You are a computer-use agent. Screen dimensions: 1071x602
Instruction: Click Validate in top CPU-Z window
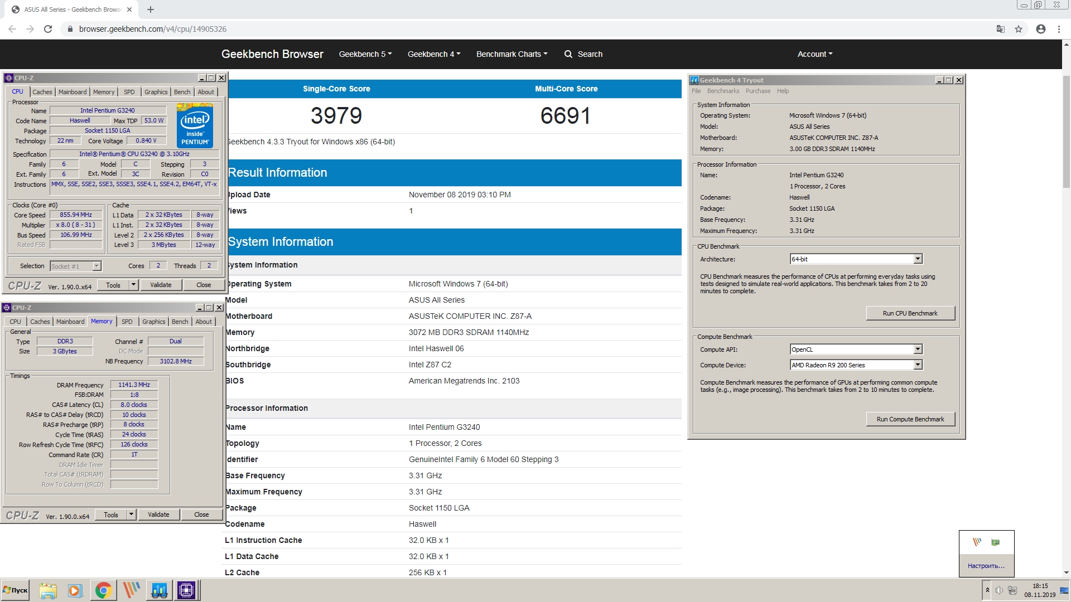(161, 285)
